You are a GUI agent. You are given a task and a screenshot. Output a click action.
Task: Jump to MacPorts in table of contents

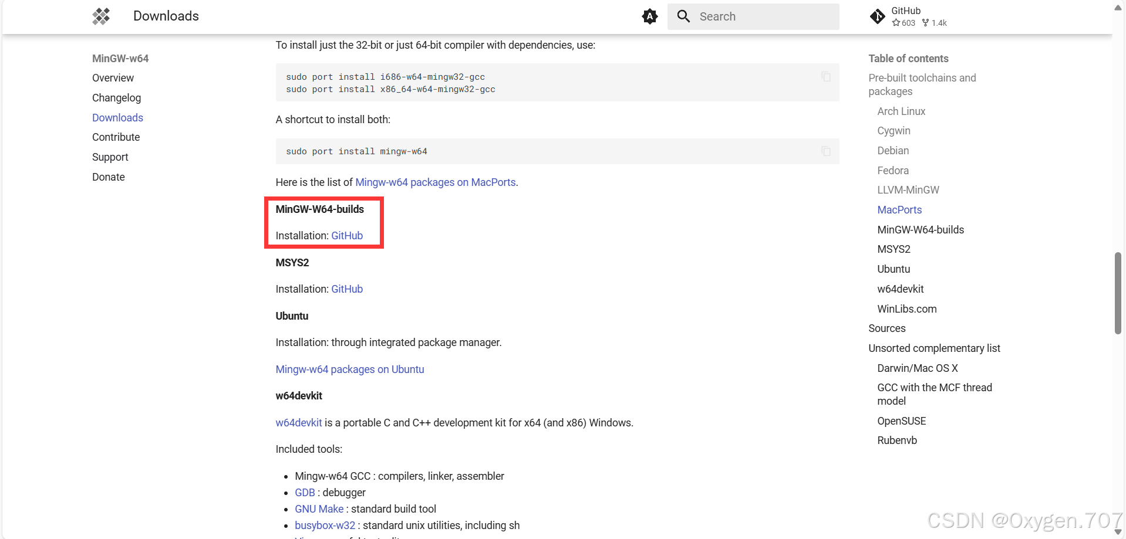point(899,210)
